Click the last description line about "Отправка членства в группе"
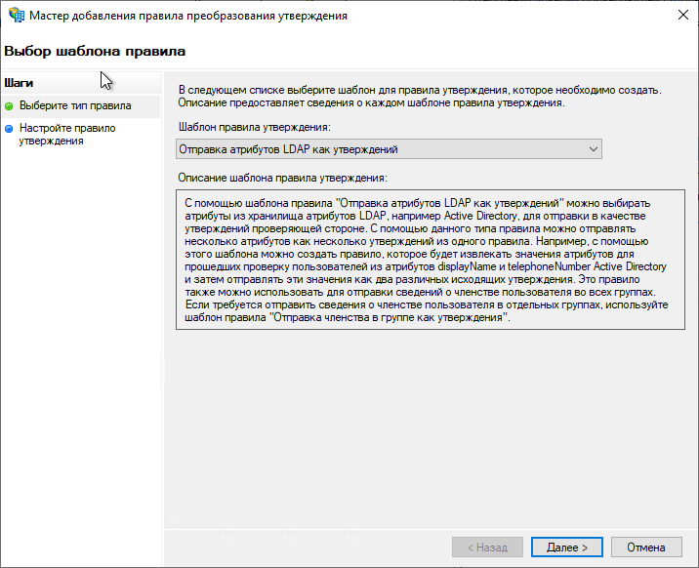The height and width of the screenshot is (568, 699). click(x=349, y=318)
